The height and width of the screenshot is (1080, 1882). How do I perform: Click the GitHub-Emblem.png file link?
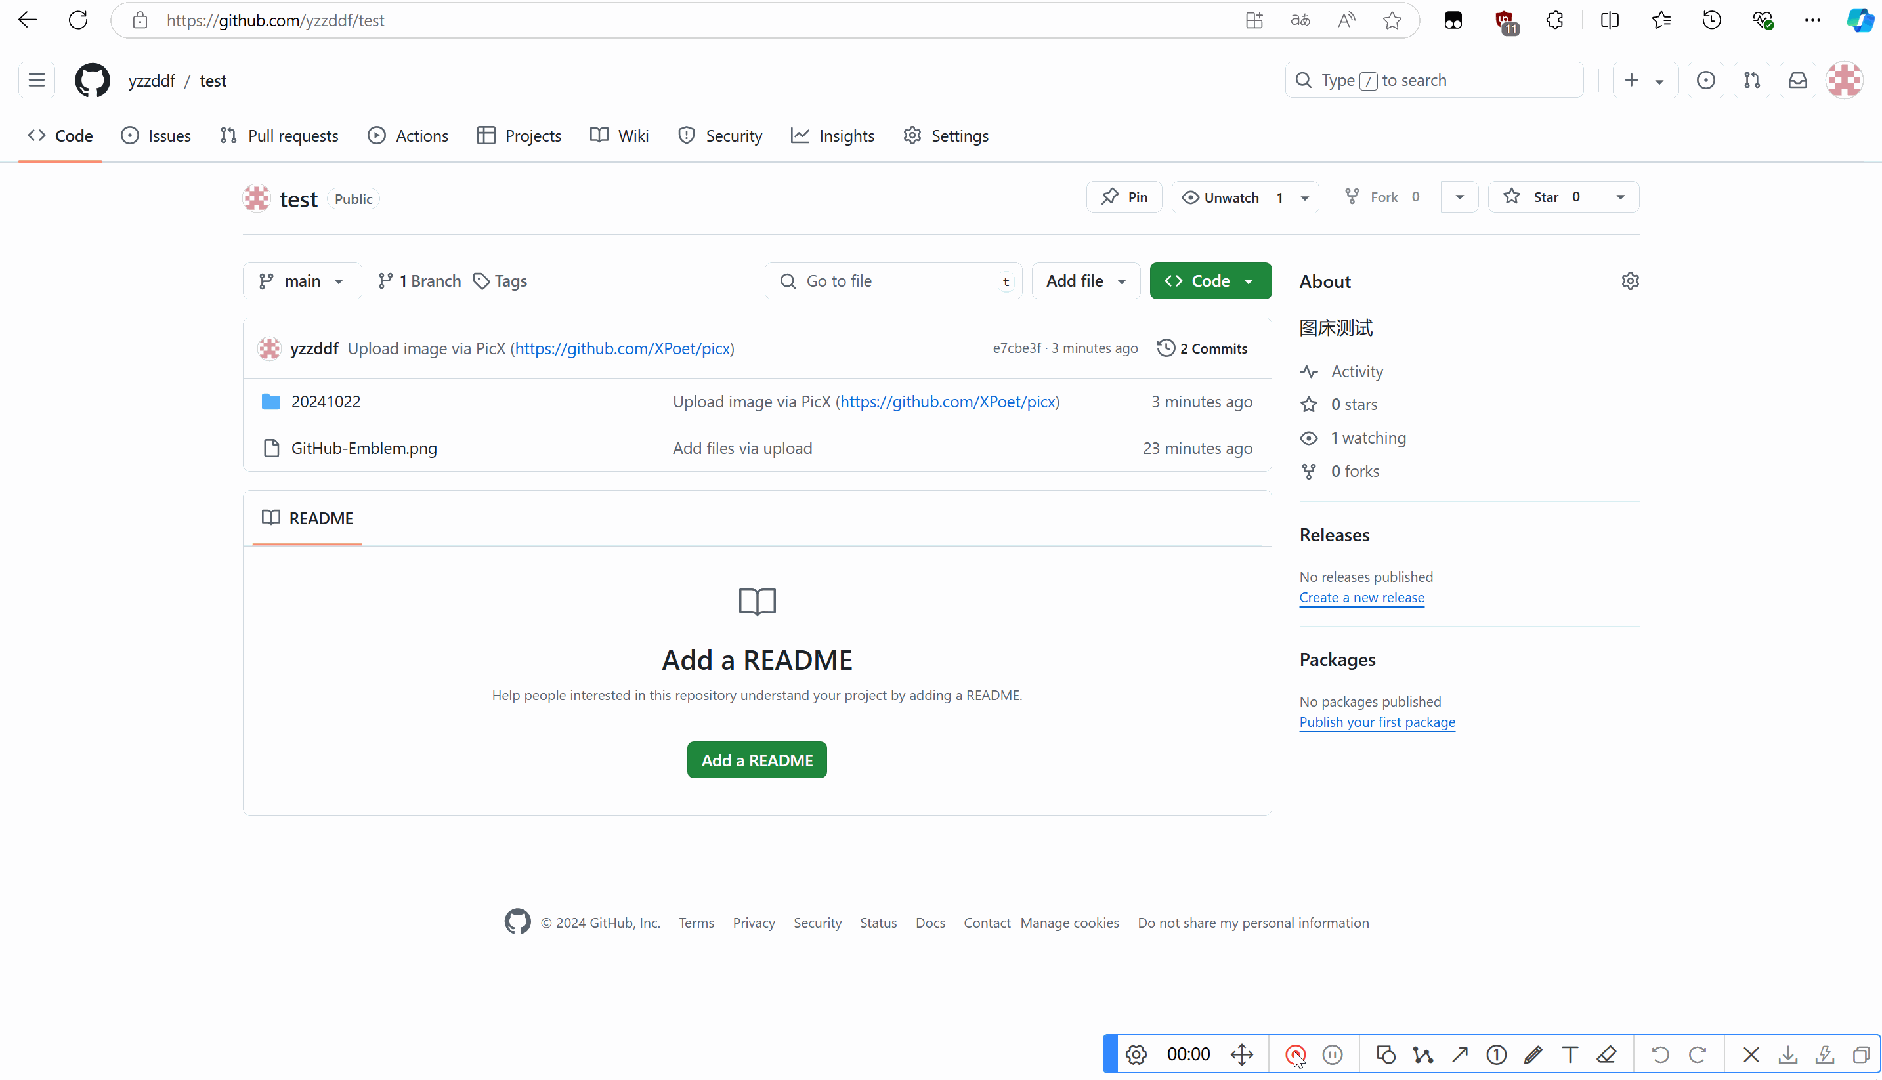(363, 447)
